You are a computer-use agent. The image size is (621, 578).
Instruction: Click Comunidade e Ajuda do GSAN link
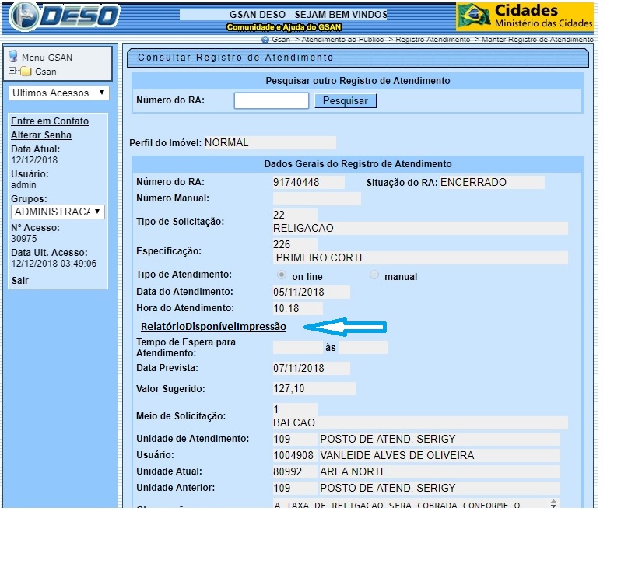(282, 27)
